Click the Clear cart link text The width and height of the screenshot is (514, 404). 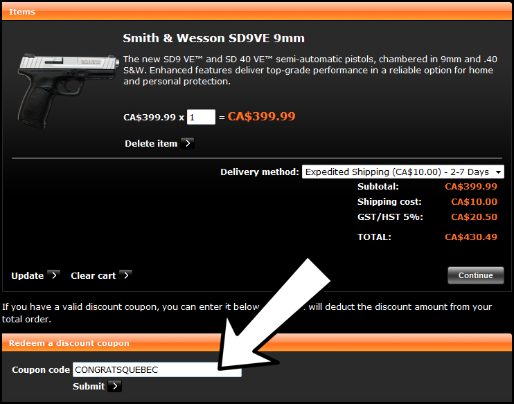[94, 275]
